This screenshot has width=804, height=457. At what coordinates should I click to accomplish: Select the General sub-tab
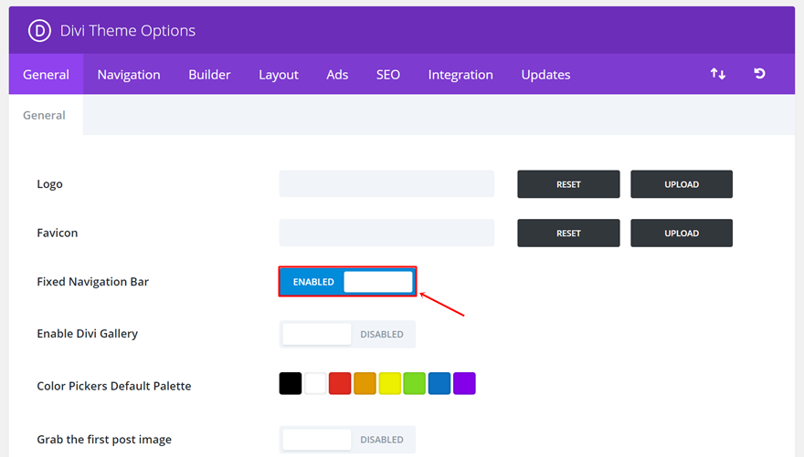point(44,115)
